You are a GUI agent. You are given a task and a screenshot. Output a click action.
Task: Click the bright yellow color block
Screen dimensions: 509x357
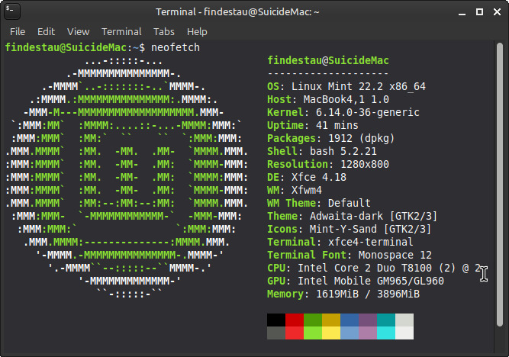331,333
